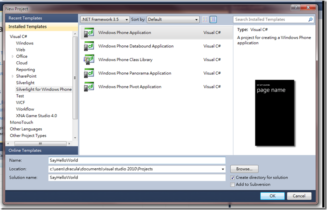Expand the SharePoint tree node
The height and width of the screenshot is (210, 327).
(x=13, y=76)
